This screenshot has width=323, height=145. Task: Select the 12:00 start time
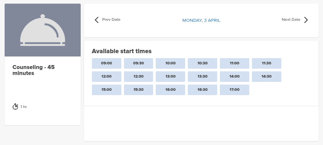(106, 76)
